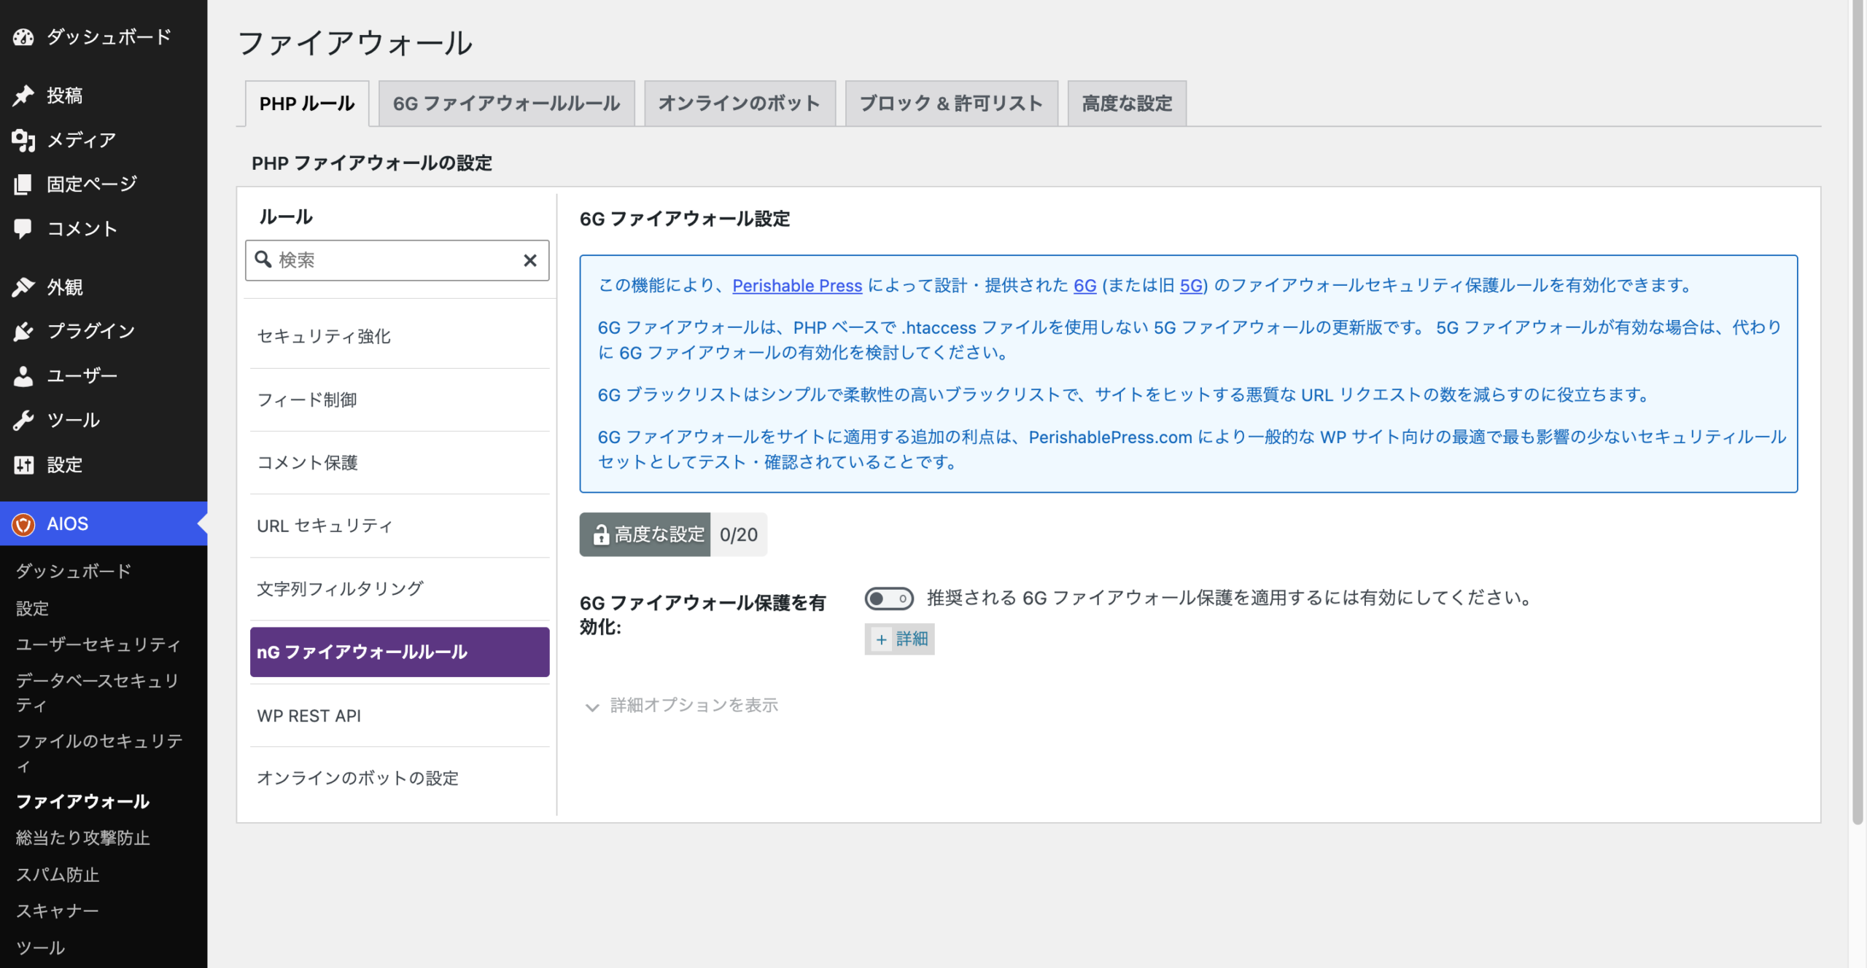Image resolution: width=1867 pixels, height=968 pixels.
Task: Click the 設定 sliders icon in main menu
Action: click(x=23, y=465)
